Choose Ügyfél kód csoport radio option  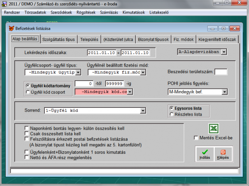[27, 92]
